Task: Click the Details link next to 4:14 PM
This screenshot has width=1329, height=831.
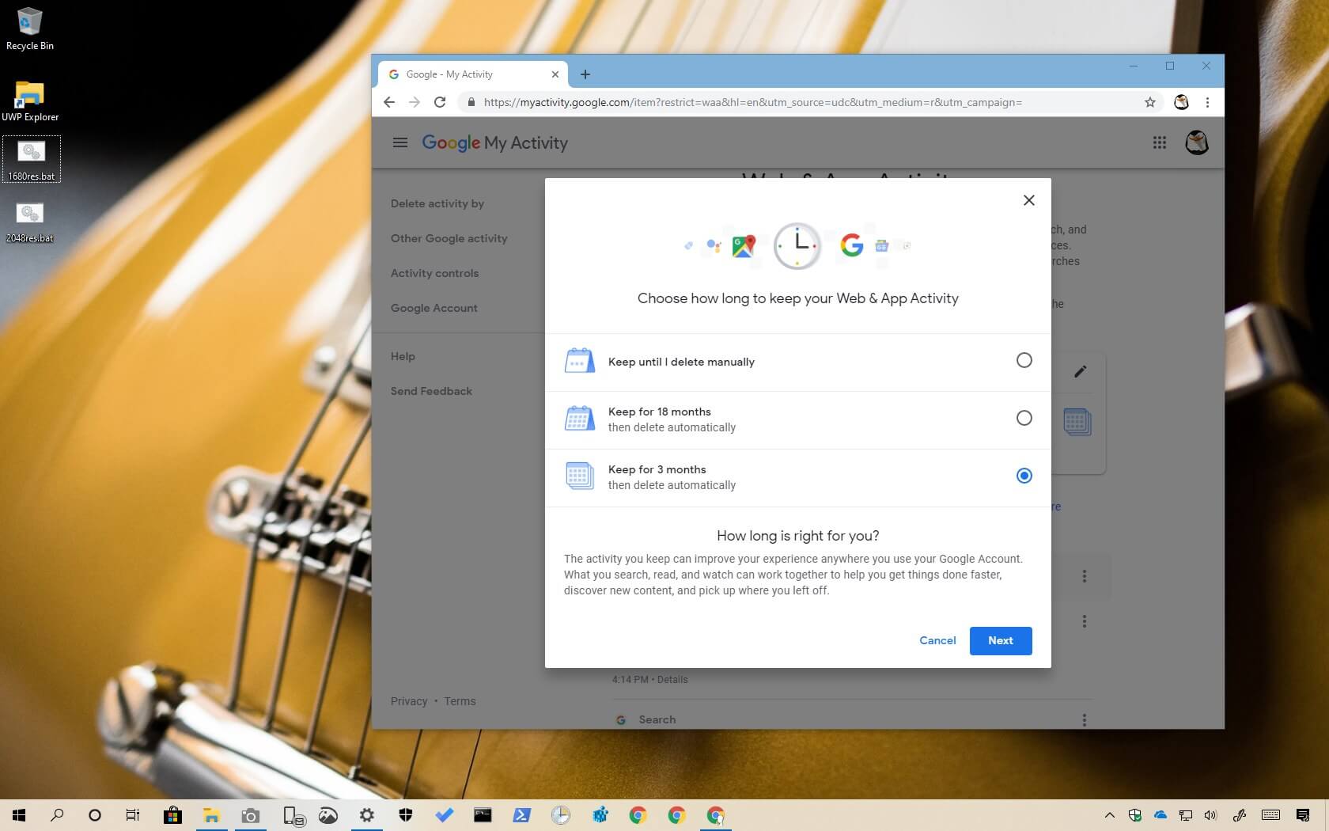Action: 672,679
